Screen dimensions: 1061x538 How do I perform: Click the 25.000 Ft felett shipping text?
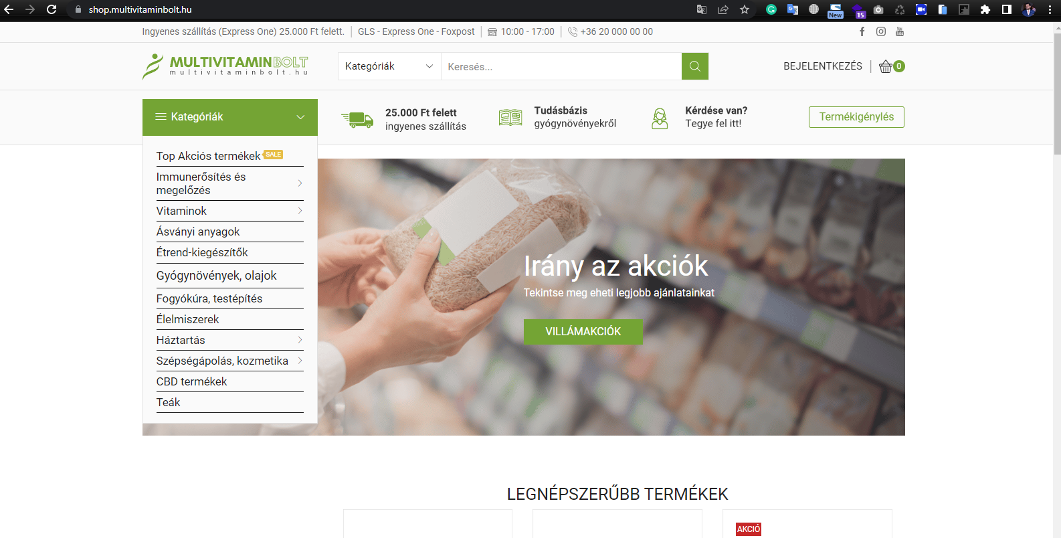425,119
